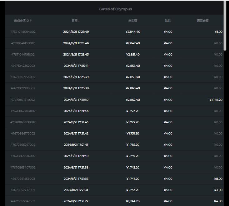This screenshot has width=229, height=206.
Task: Click the Gates of Olympus title header
Action: [x=115, y=9]
